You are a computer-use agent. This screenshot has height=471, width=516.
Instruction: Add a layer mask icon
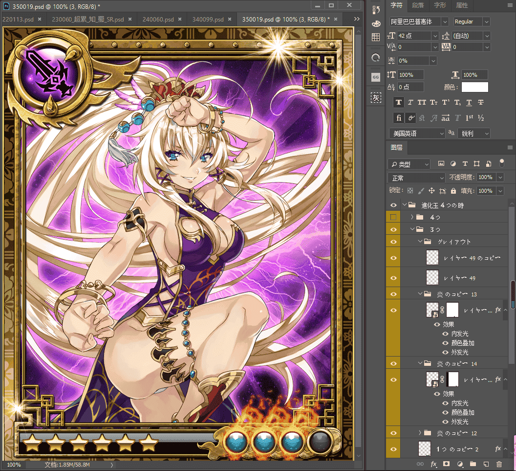click(x=446, y=464)
